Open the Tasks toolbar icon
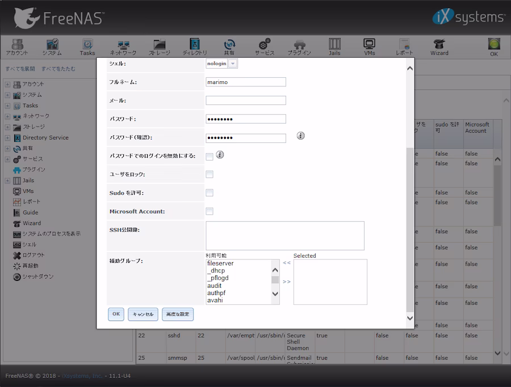 87,47
